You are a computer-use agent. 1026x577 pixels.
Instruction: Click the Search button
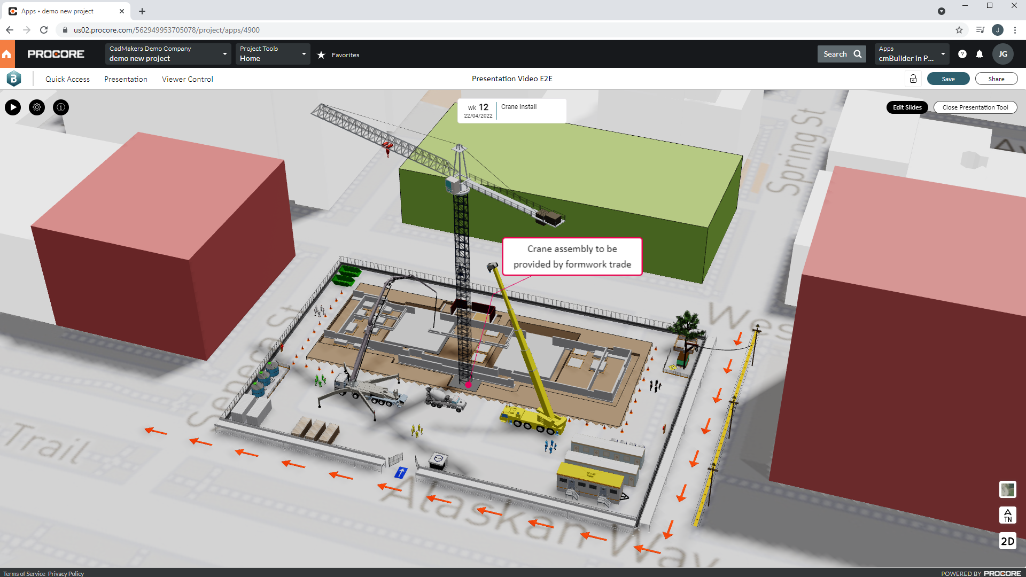(x=842, y=54)
